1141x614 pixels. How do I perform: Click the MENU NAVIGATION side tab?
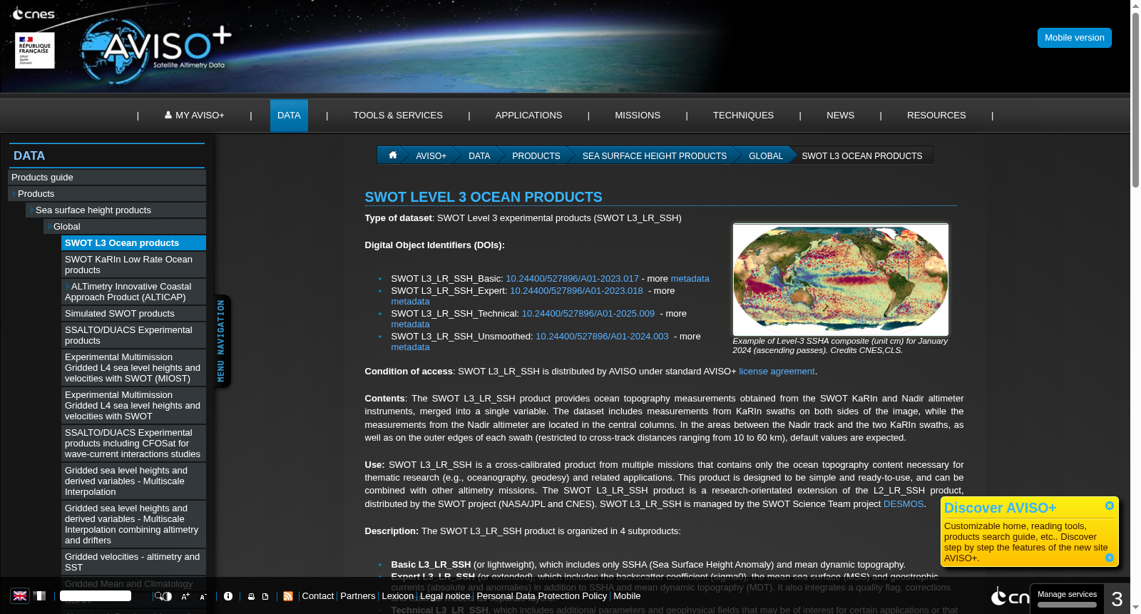tap(222, 341)
